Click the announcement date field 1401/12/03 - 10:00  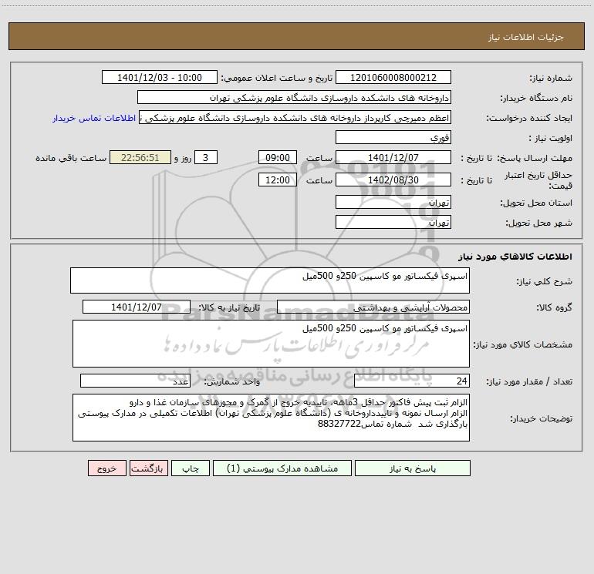(x=160, y=78)
